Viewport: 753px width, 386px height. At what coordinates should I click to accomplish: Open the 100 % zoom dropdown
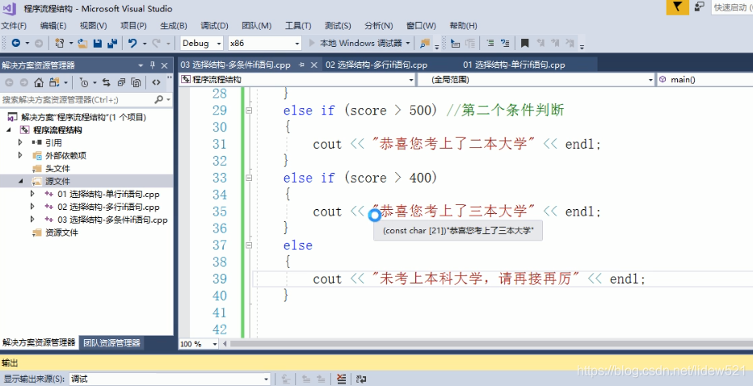tap(198, 344)
